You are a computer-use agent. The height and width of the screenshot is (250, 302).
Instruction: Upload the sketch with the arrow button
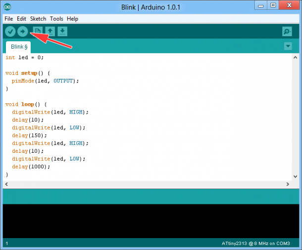click(22, 31)
